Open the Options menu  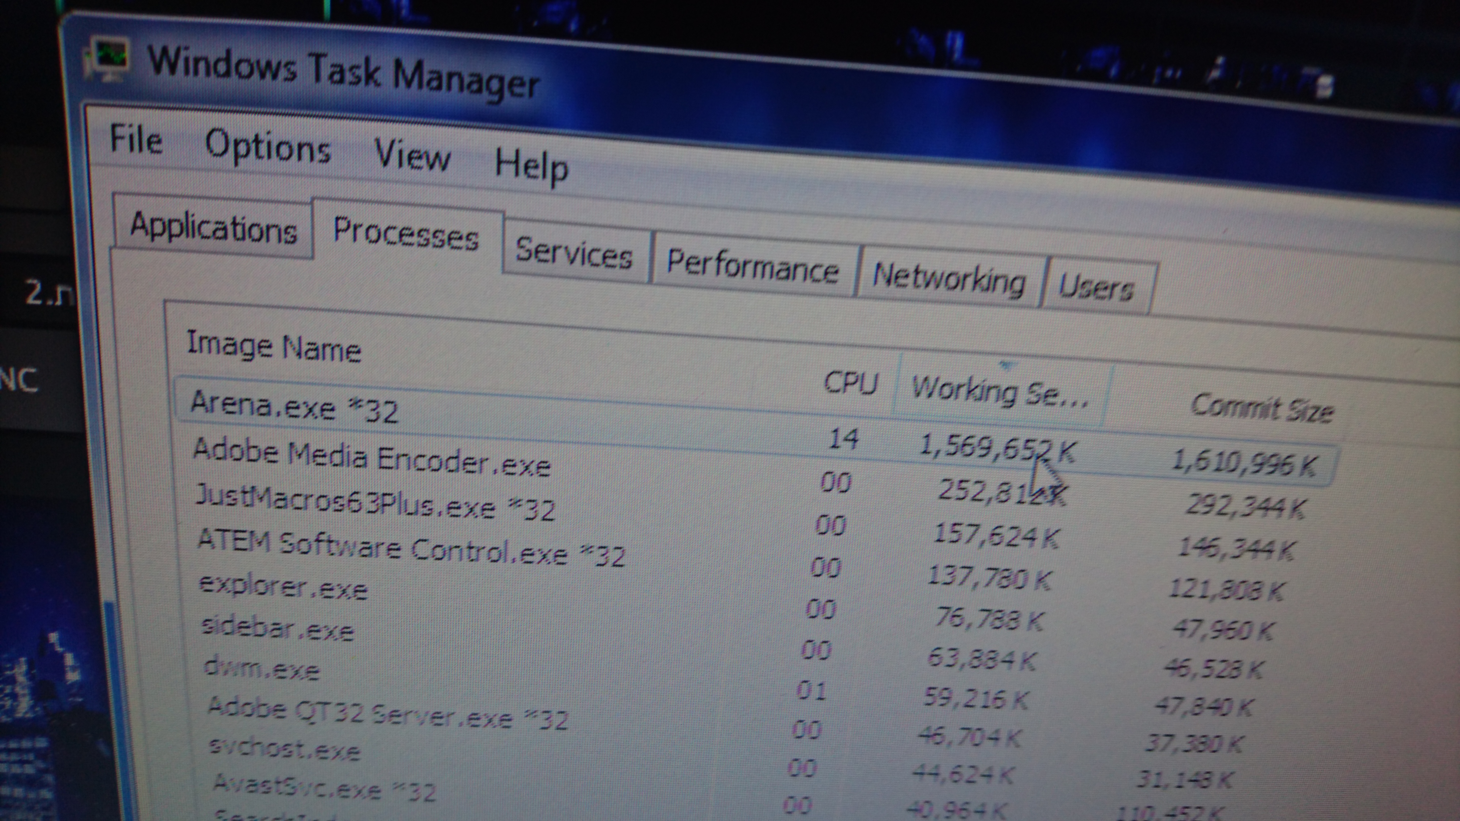coord(268,147)
